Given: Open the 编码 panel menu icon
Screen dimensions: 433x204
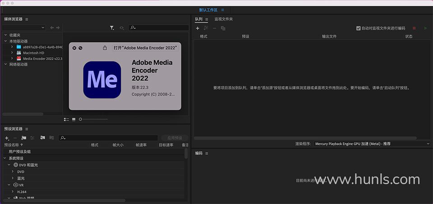Looking at the screenshot, I should [x=207, y=153].
